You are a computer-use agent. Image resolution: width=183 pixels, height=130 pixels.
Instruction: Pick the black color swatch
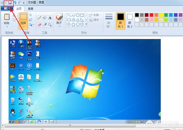click(x=137, y=15)
